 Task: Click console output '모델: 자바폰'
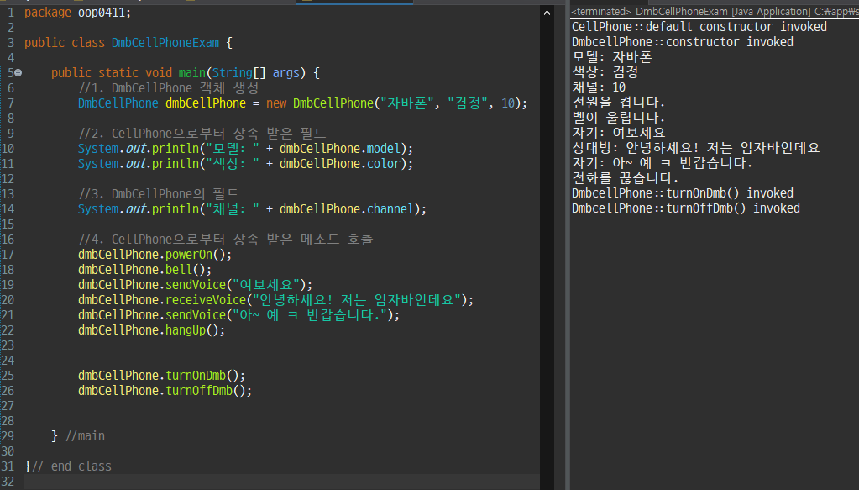click(611, 57)
